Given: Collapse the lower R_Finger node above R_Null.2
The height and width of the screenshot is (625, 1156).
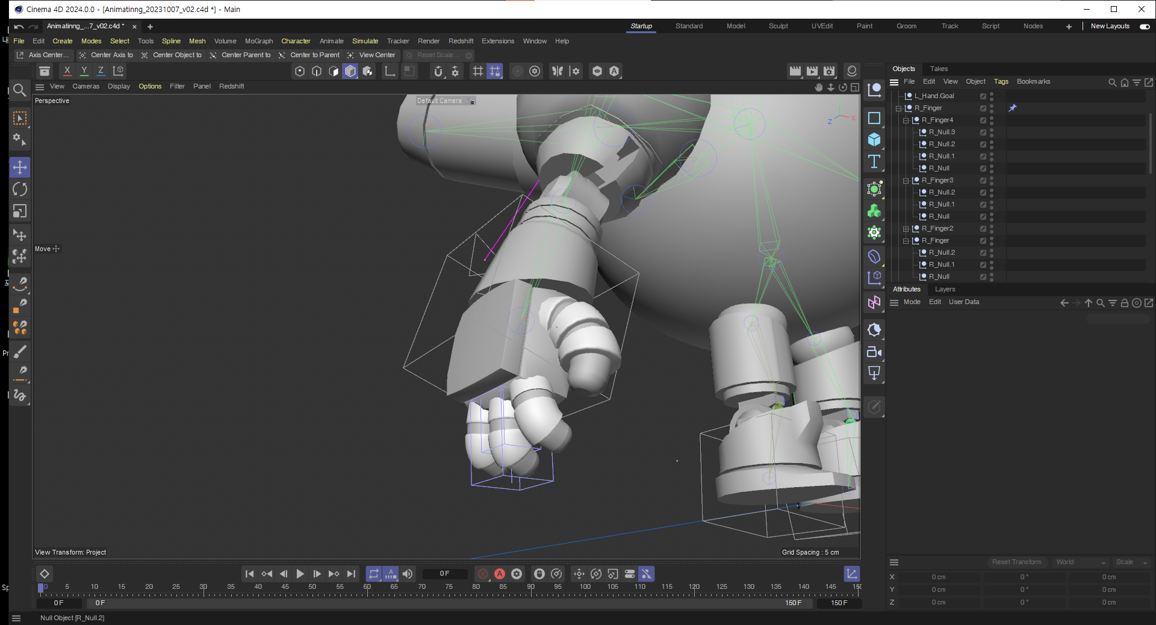Looking at the screenshot, I should coord(906,241).
